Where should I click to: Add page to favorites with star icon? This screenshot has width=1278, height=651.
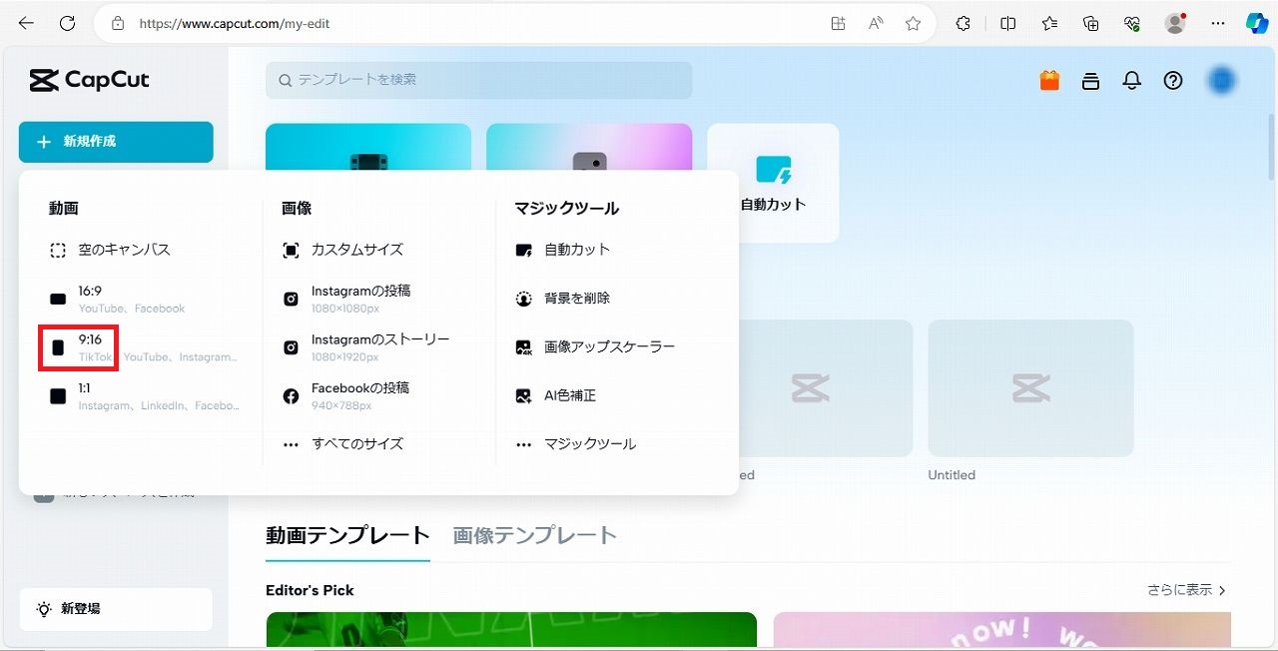click(913, 23)
